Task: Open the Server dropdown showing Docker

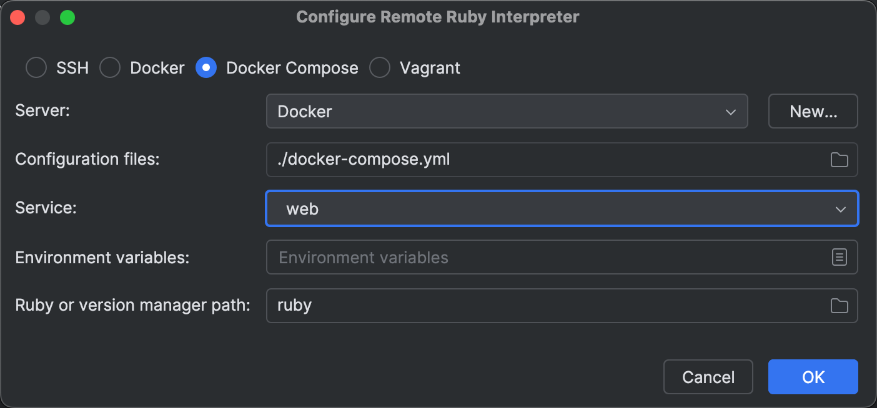Action: [x=506, y=111]
